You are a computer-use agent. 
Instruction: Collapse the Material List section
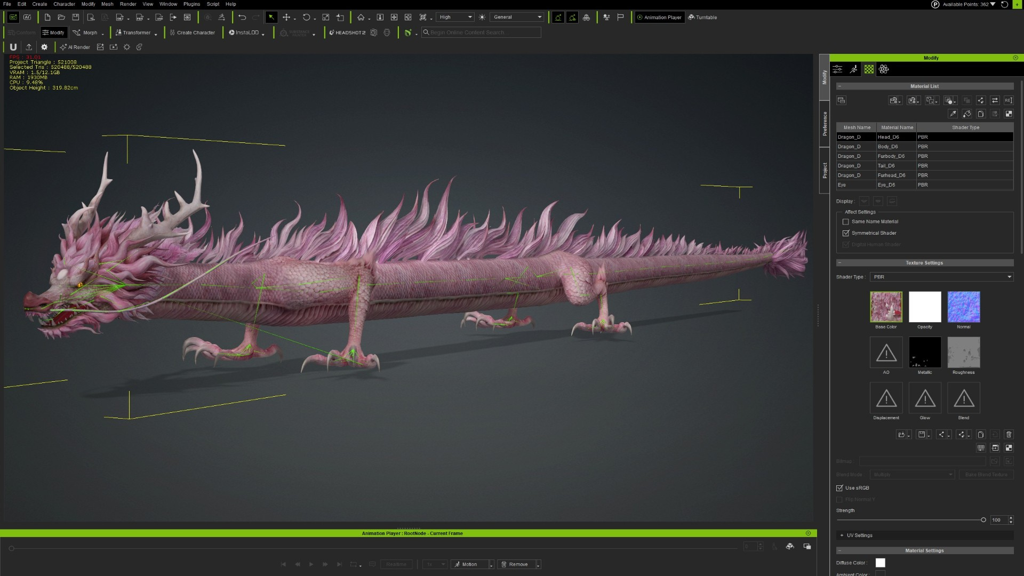pyautogui.click(x=839, y=86)
